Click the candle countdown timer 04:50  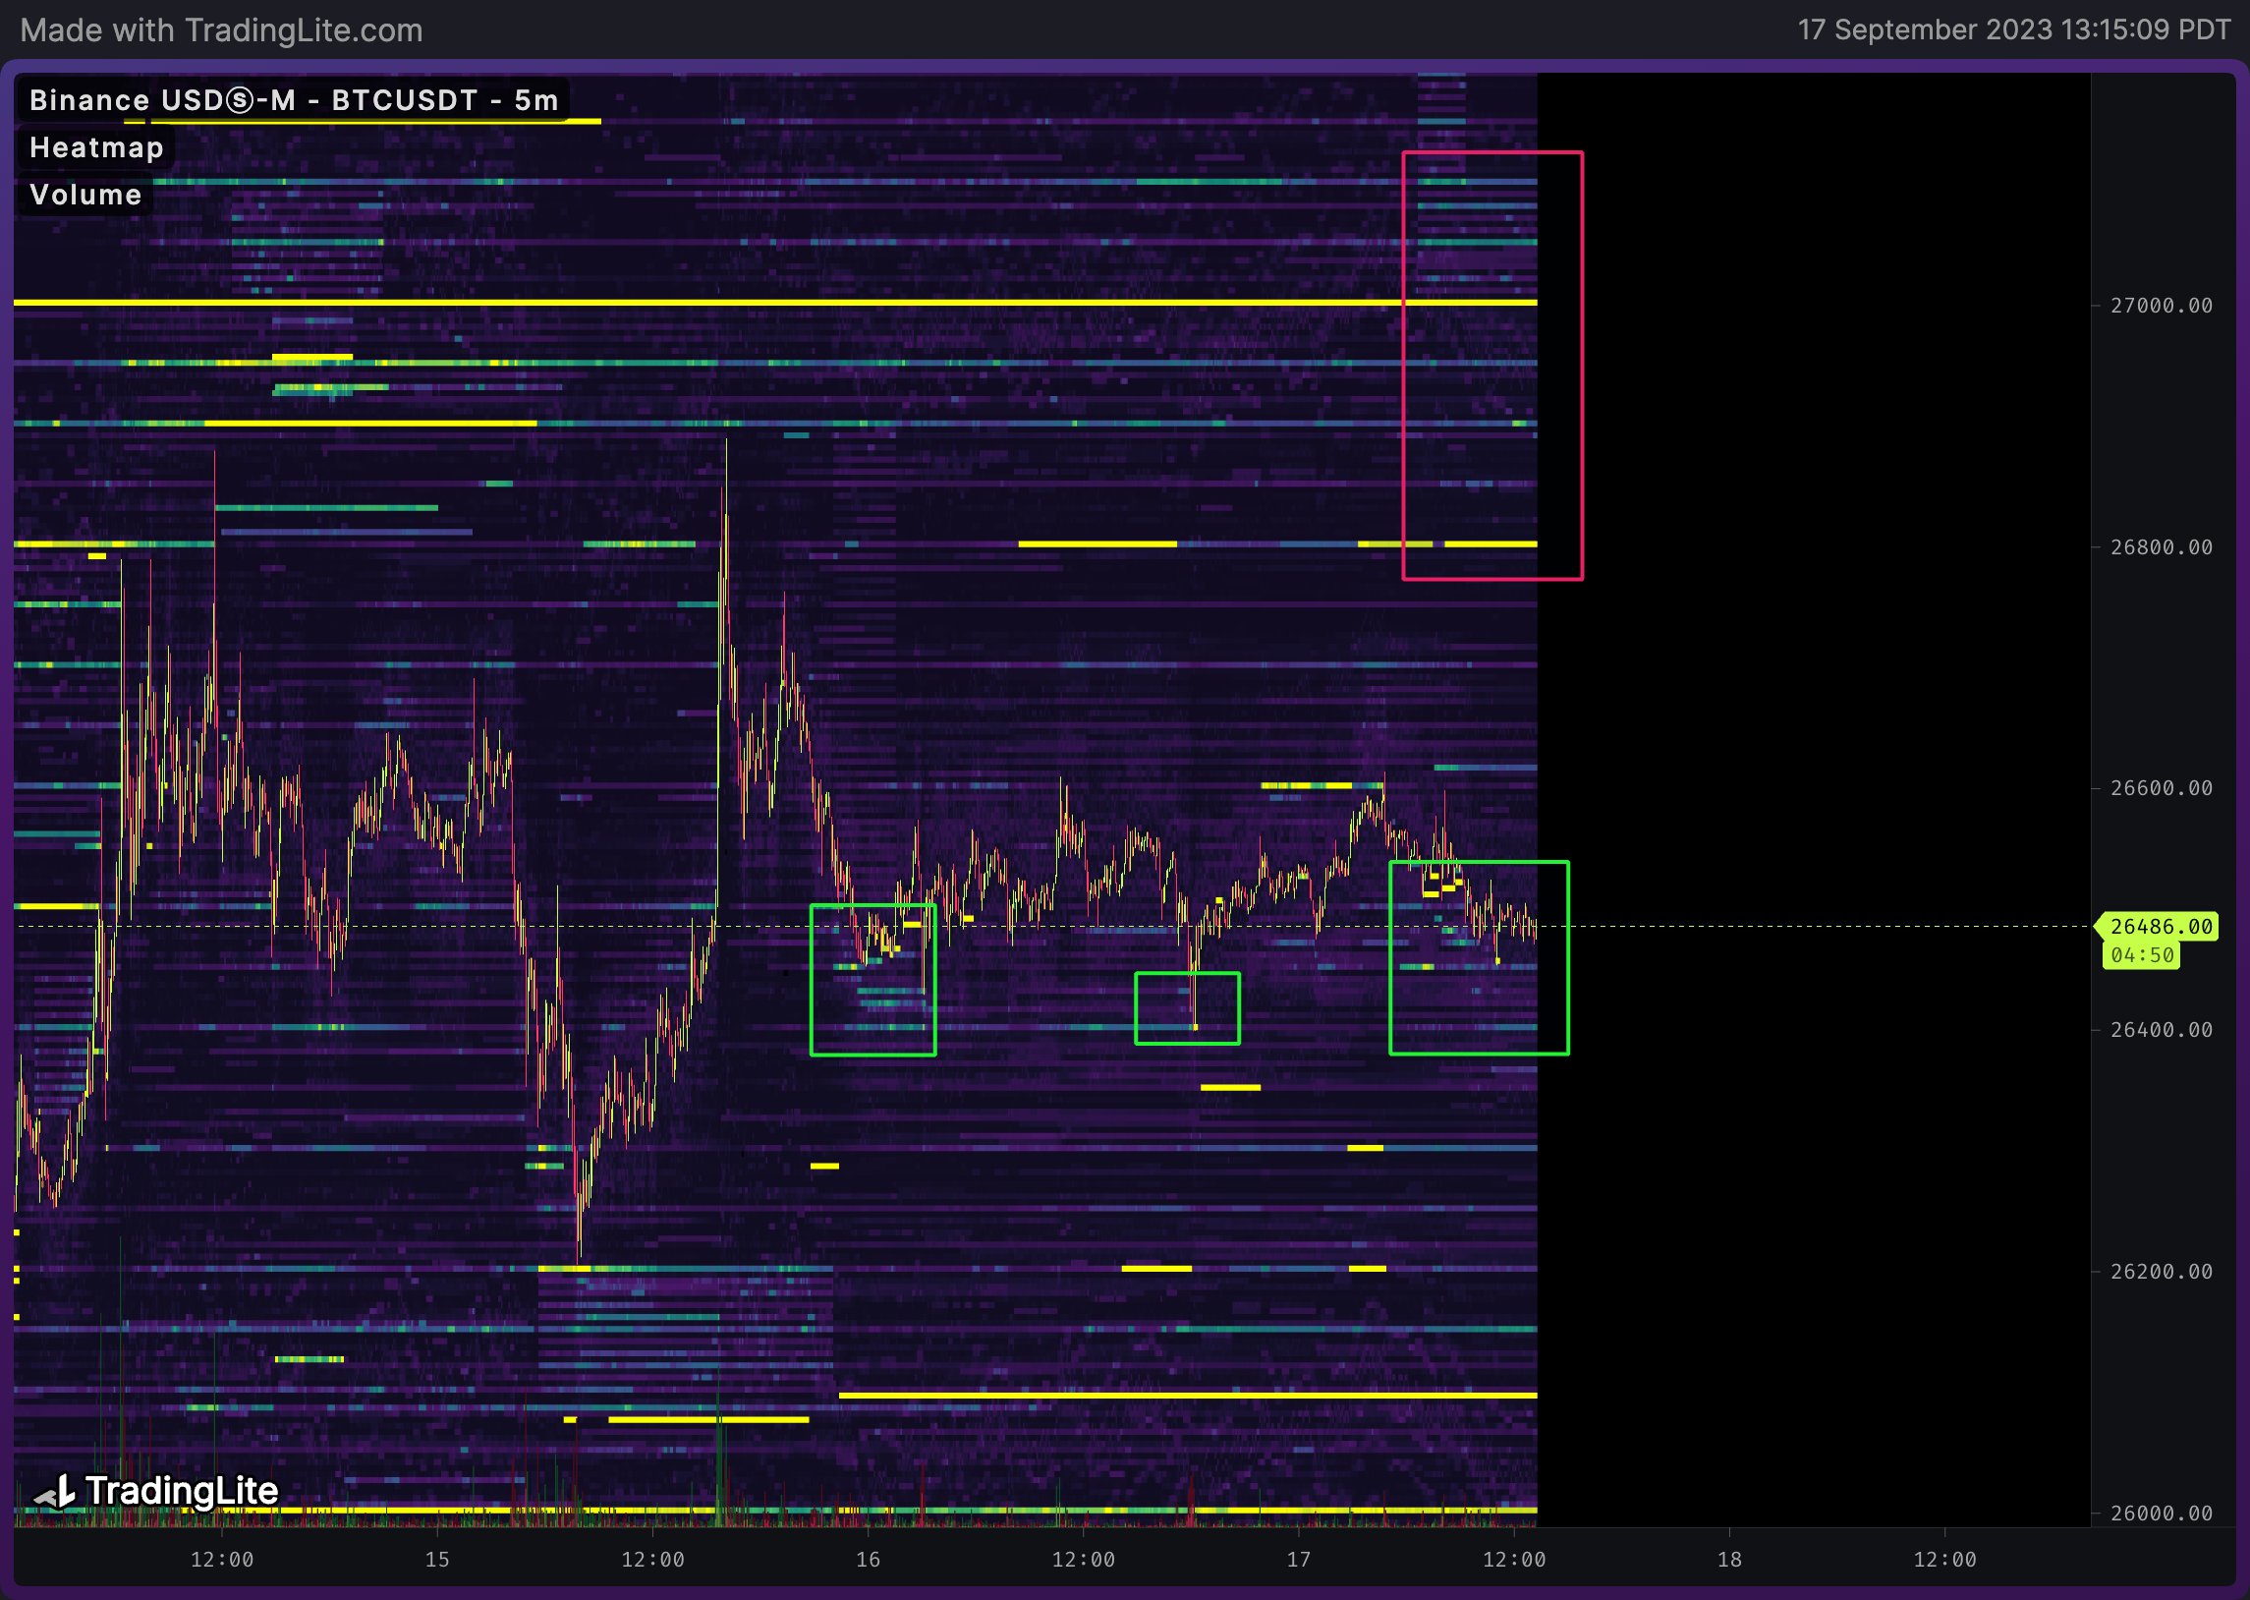[x=2144, y=954]
